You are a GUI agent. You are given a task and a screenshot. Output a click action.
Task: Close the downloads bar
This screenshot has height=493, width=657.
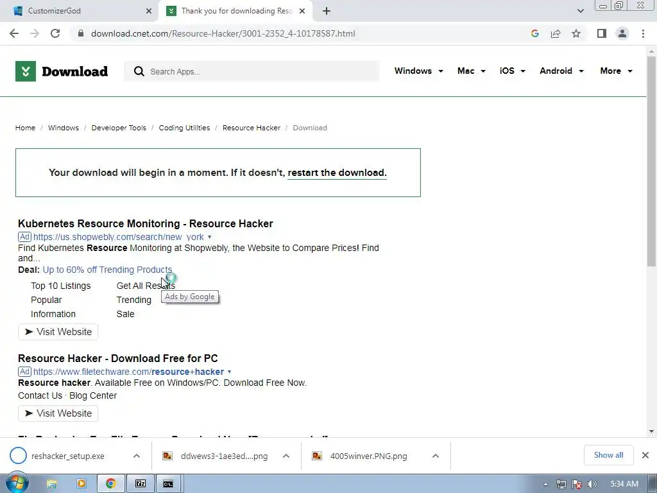[645, 455]
